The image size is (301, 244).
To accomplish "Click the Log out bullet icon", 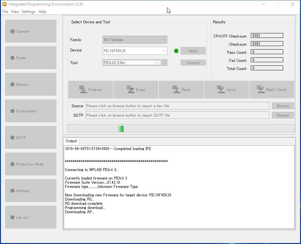I will click(x=13, y=217).
